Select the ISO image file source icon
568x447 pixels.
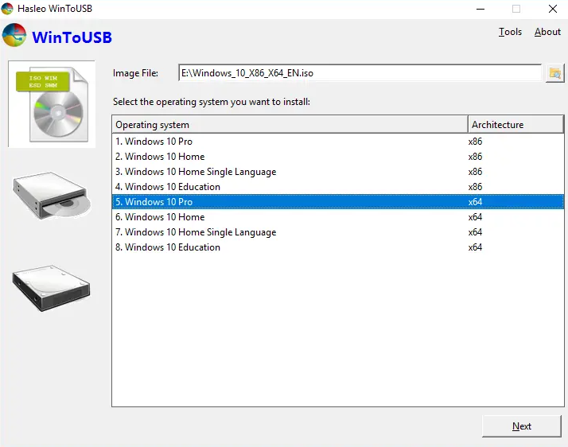tap(51, 104)
